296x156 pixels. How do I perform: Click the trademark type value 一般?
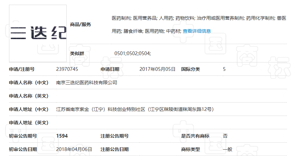pos(227,149)
